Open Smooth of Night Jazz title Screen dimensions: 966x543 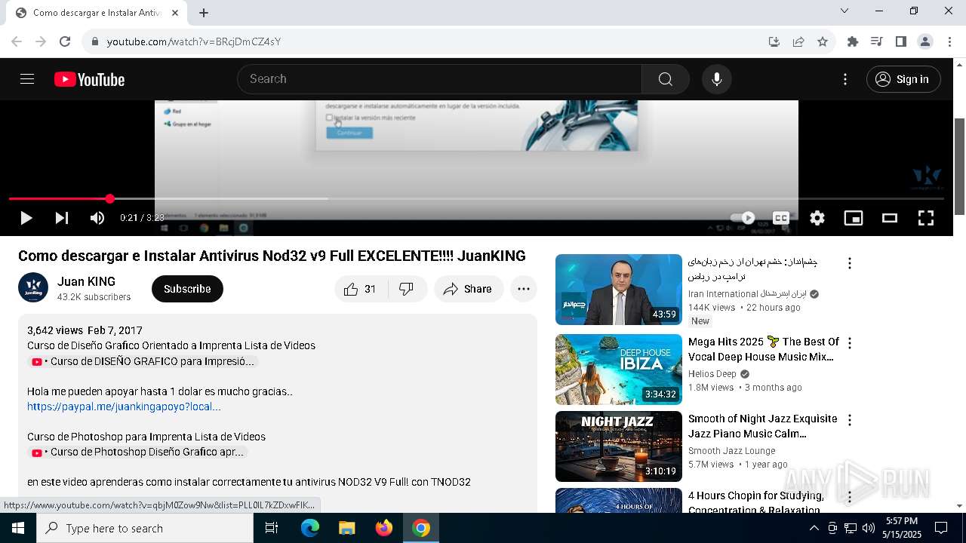[x=762, y=426]
